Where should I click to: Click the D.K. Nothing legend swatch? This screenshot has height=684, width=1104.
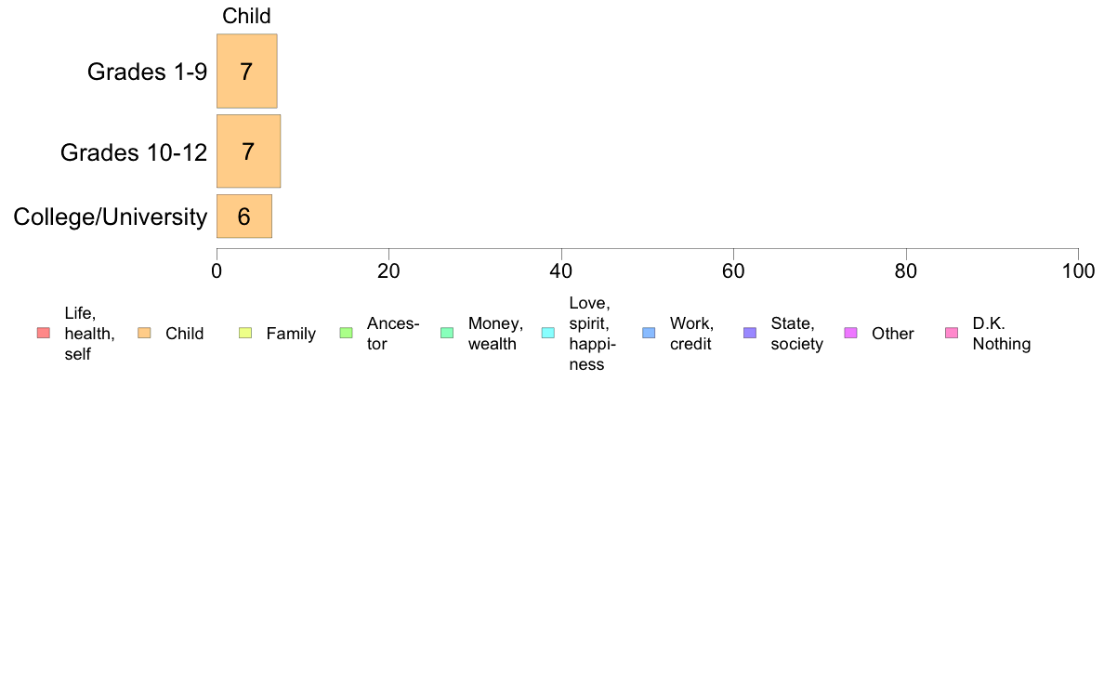952,334
